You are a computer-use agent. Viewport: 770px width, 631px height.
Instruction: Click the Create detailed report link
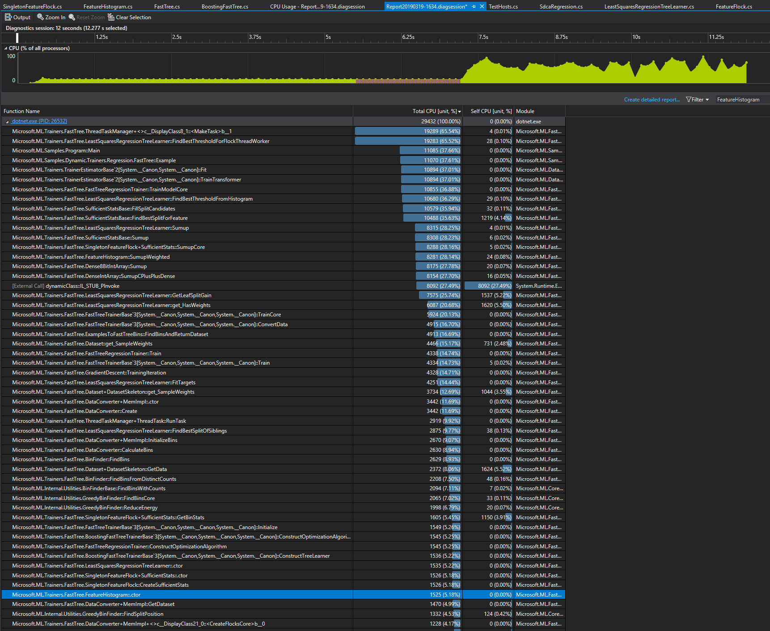pos(651,99)
